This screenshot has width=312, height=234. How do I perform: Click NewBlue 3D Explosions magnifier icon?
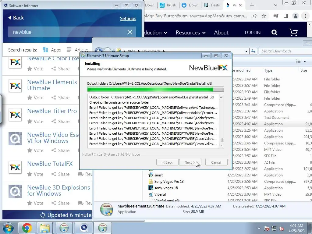pyautogui.click(x=15, y=191)
